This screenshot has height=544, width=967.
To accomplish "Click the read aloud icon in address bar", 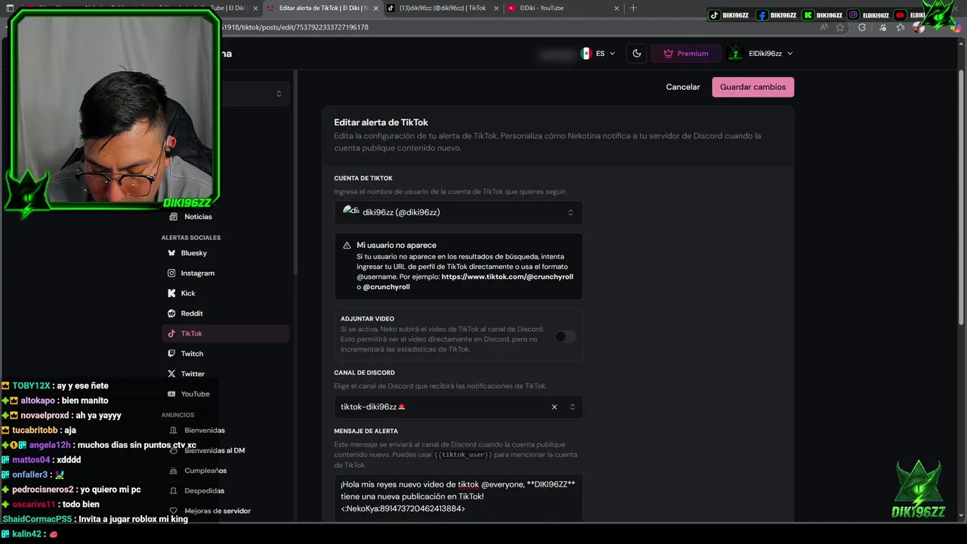I will point(823,27).
